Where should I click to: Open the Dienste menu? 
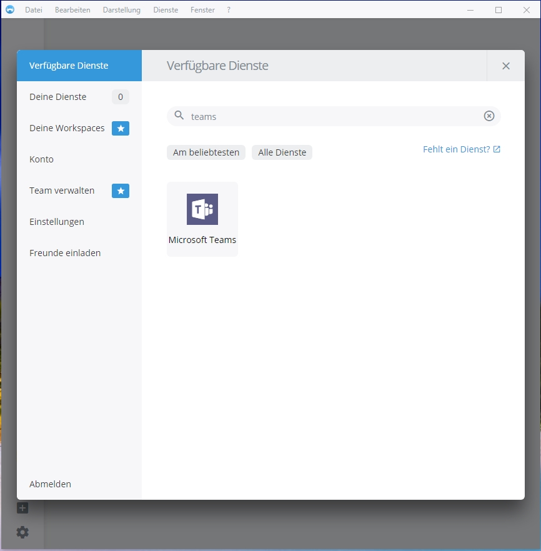[x=166, y=10]
